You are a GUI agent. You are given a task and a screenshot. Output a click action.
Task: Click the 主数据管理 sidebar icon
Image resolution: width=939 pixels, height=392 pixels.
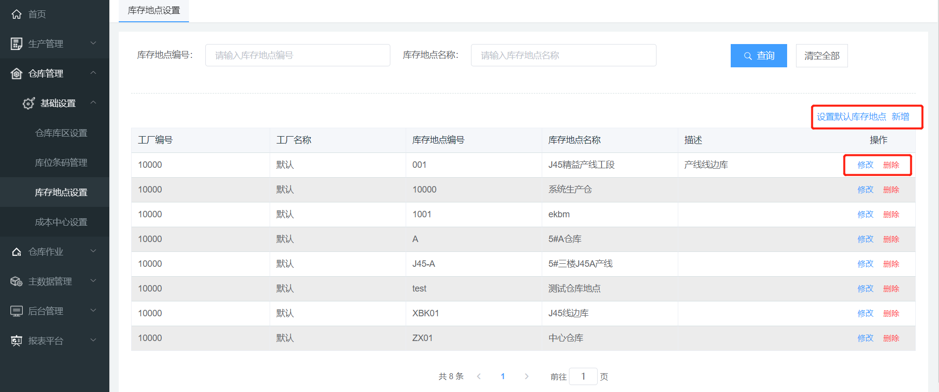pyautogui.click(x=16, y=282)
